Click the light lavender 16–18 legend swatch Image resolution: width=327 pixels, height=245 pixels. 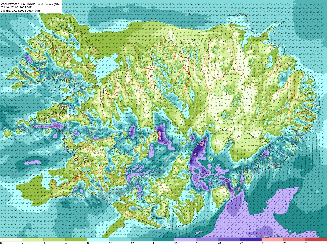185,240
